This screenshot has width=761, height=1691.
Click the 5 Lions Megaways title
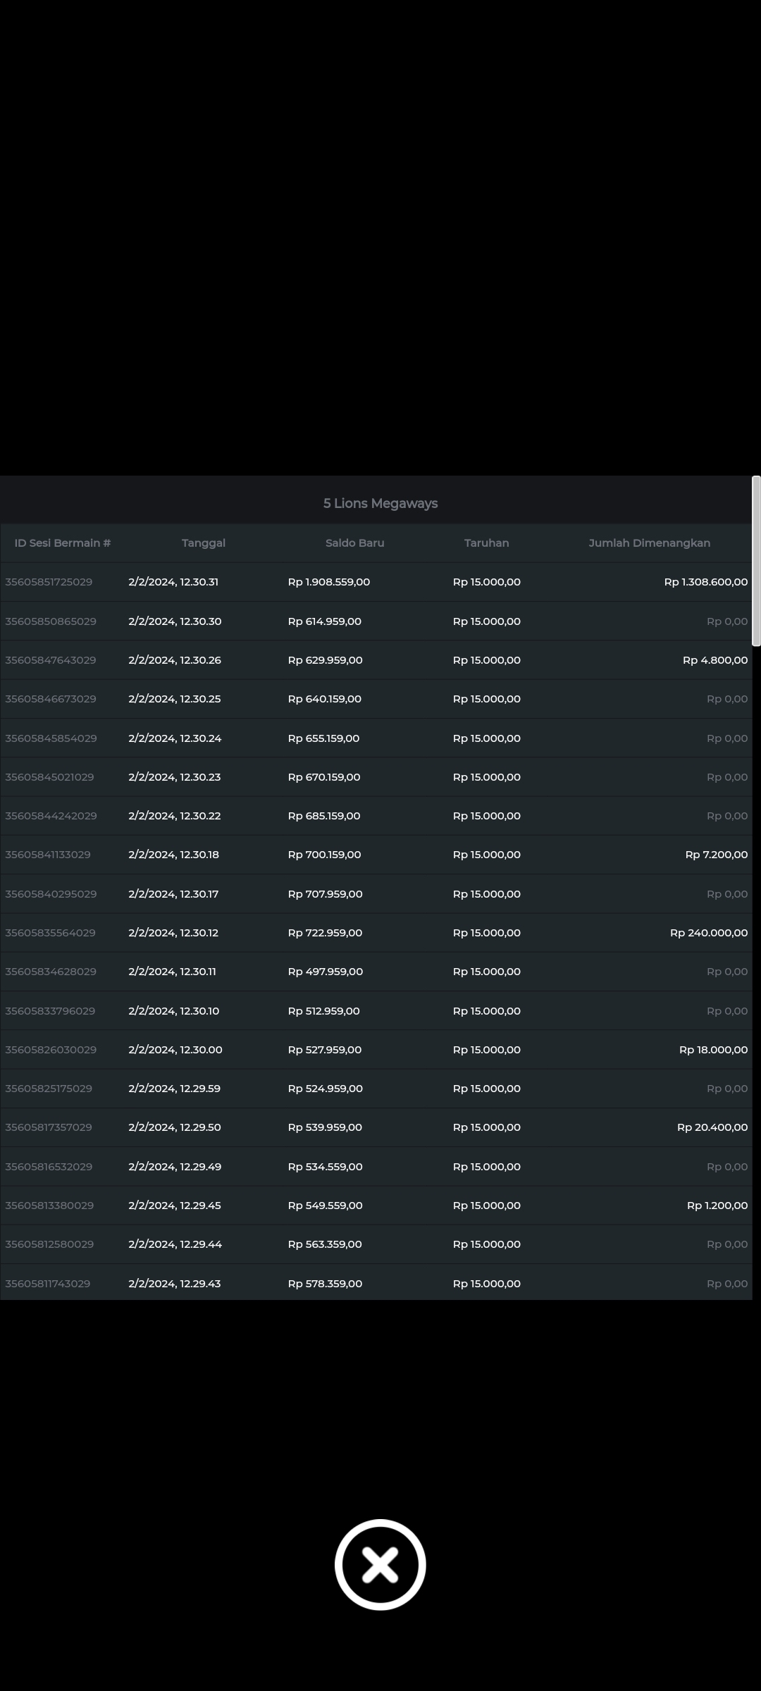point(380,504)
